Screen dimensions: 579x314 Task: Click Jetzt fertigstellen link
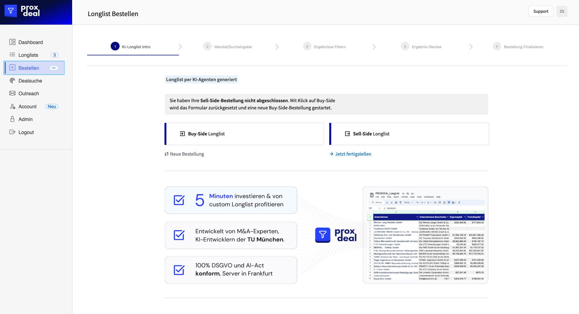coord(353,154)
